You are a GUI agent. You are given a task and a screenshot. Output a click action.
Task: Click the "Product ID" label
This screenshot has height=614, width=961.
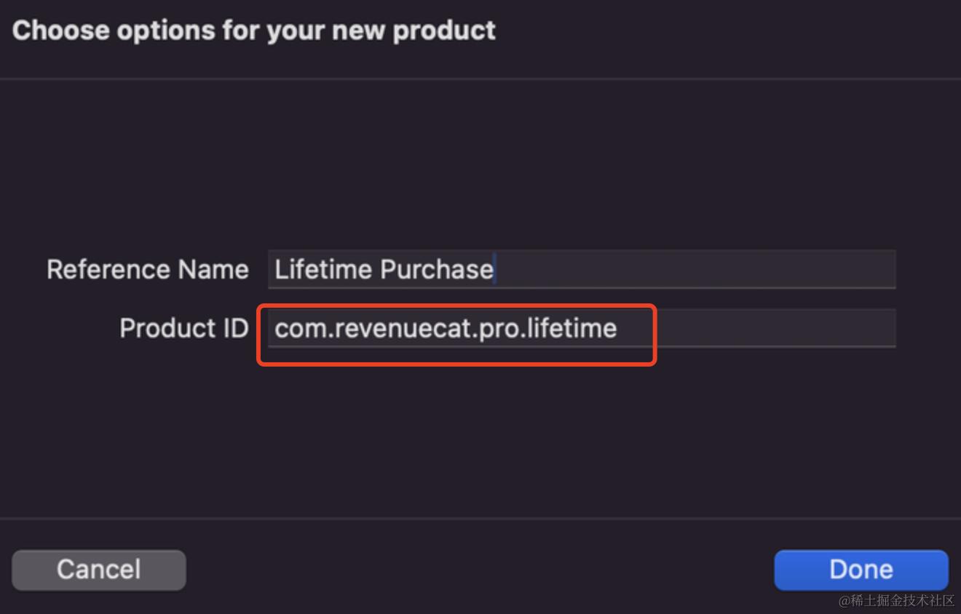183,328
